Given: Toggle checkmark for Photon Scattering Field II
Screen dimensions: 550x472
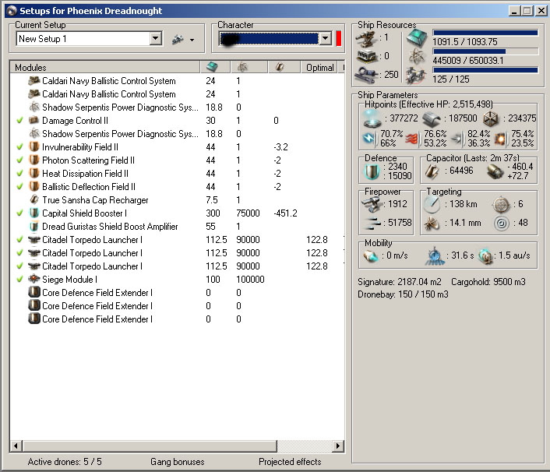Looking at the screenshot, I should pyautogui.click(x=20, y=160).
